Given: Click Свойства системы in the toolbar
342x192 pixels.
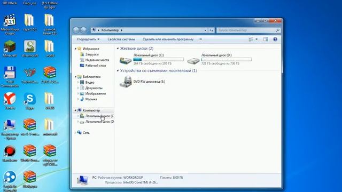Looking at the screenshot, I should [121, 39].
